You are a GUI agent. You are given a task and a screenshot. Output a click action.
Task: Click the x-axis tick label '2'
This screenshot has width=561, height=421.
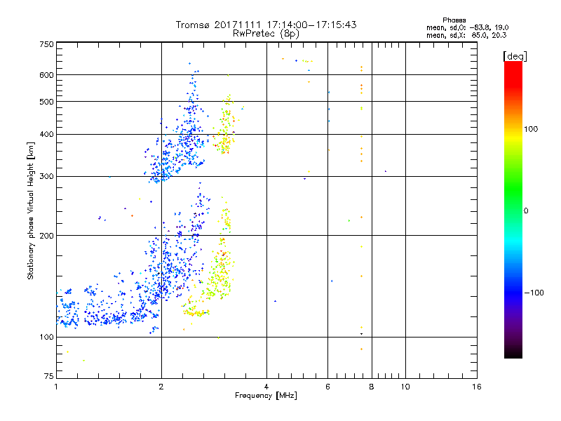(x=161, y=387)
